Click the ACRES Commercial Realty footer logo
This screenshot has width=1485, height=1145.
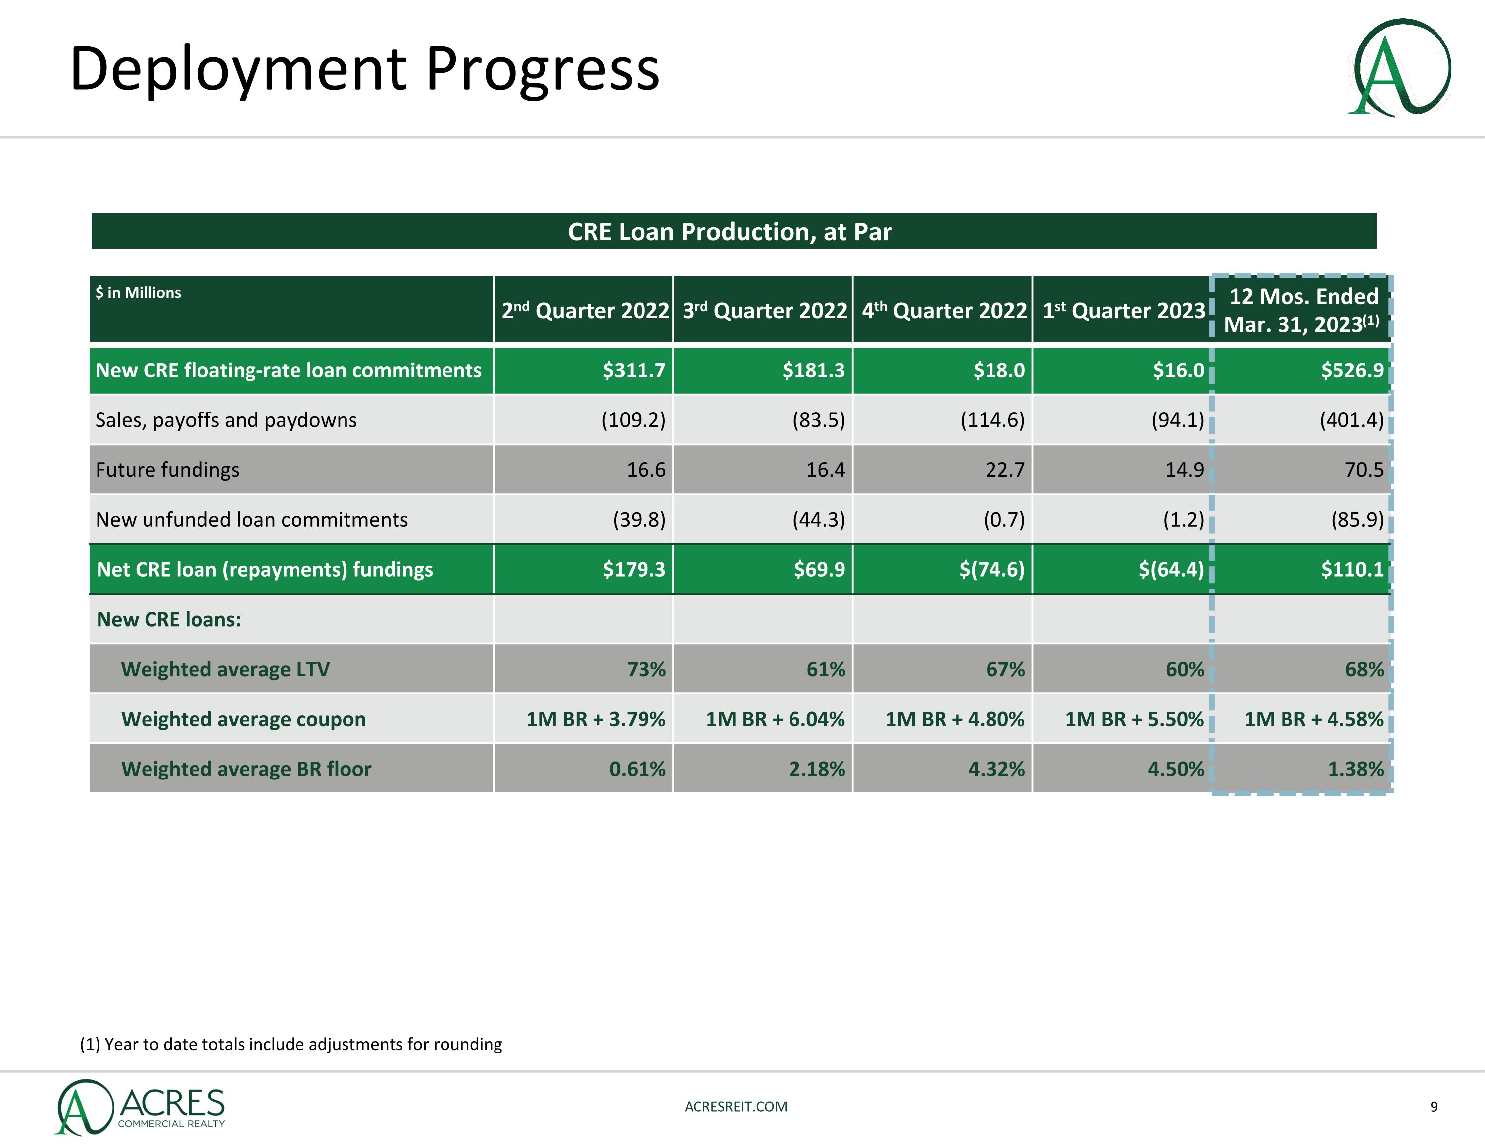[x=141, y=1107]
